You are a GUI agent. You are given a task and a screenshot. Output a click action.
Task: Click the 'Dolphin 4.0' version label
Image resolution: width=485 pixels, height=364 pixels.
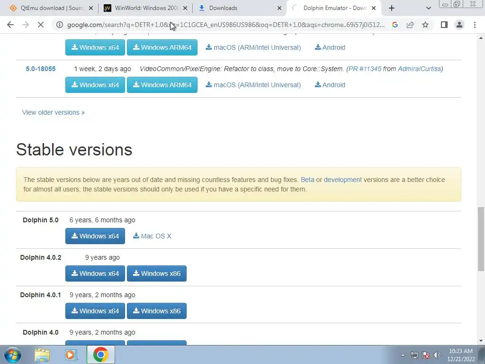pos(41,332)
